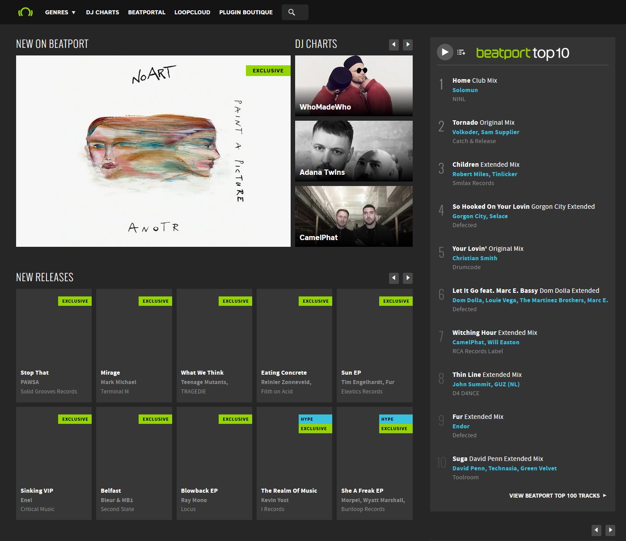
Task: Open the Eating Concrete release
Action: tap(284, 372)
